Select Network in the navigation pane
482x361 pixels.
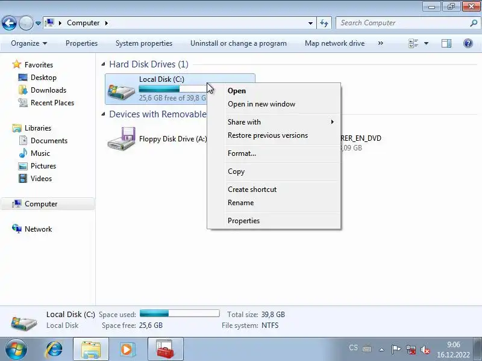click(x=38, y=229)
